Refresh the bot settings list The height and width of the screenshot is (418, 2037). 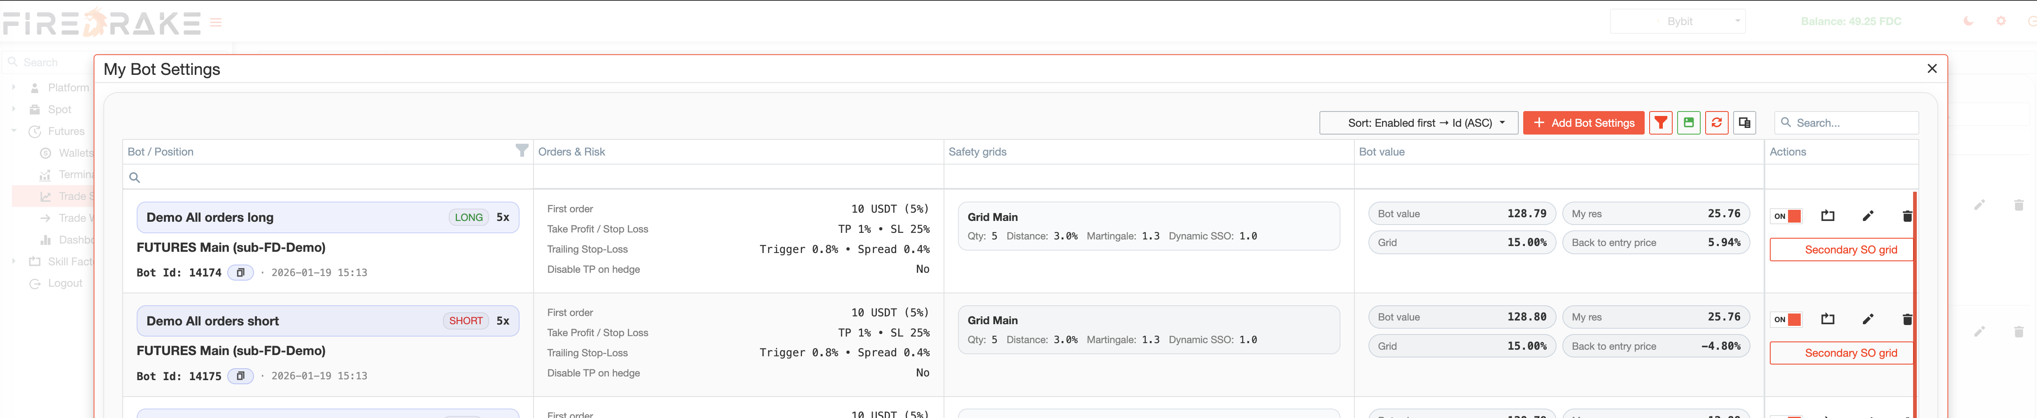coord(1716,123)
